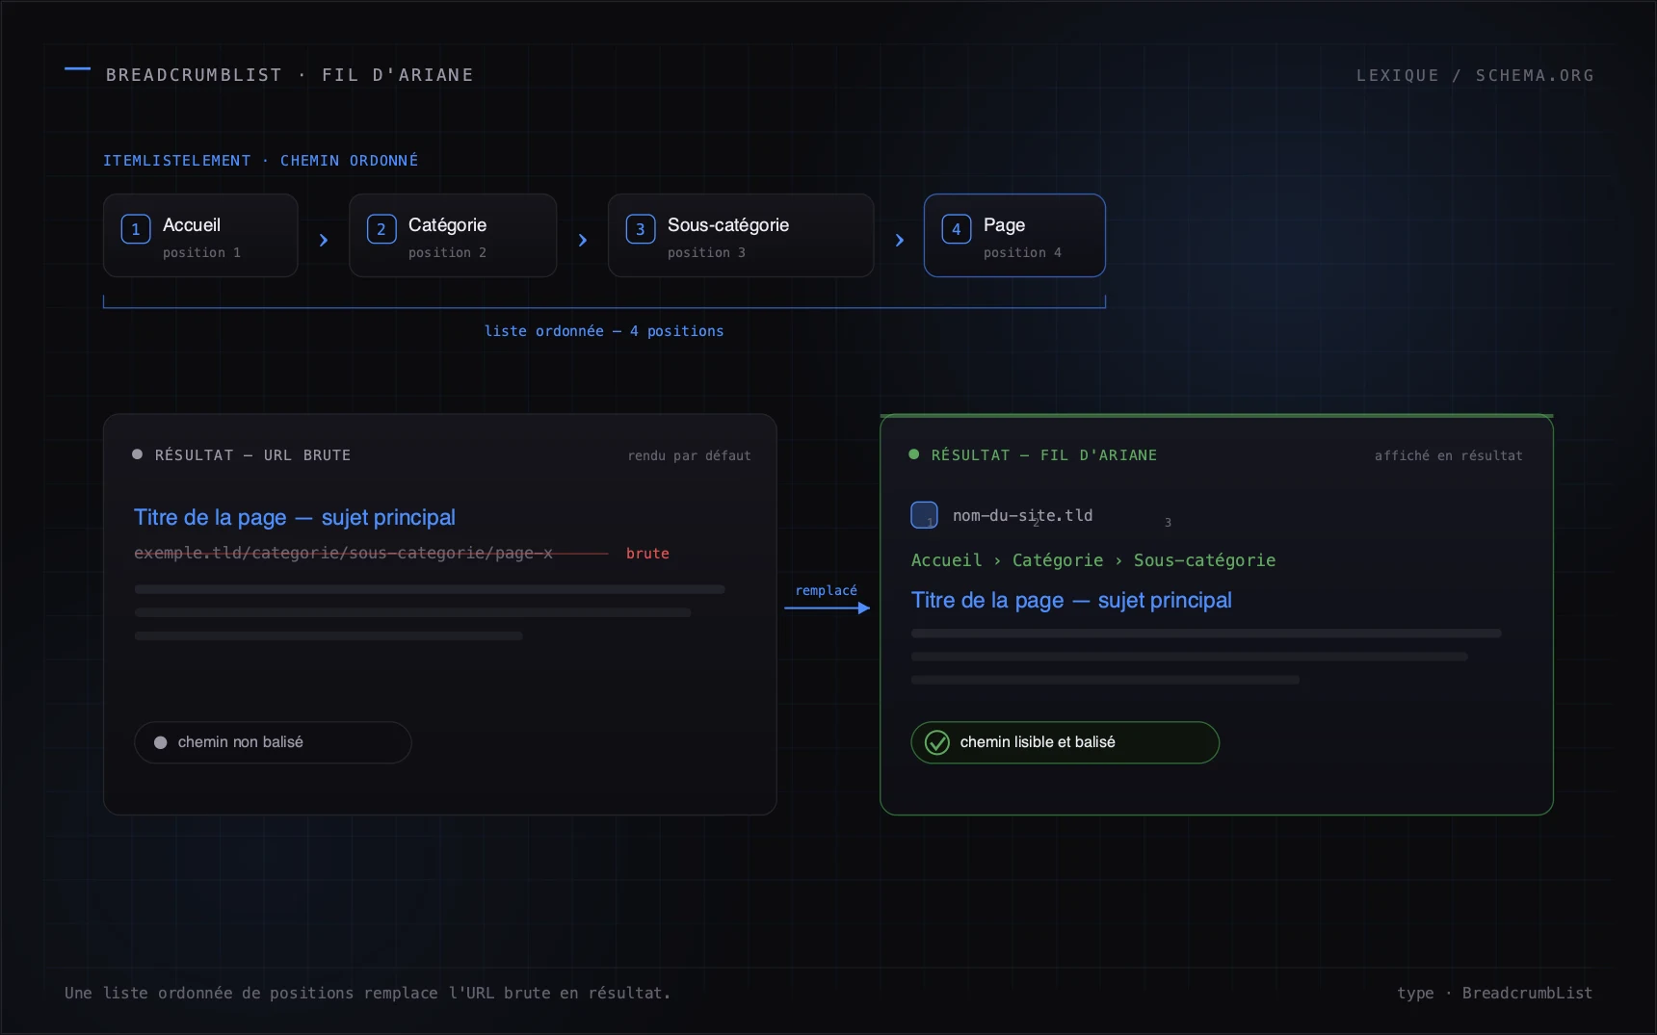Image resolution: width=1657 pixels, height=1035 pixels.
Task: Click the Accueil breadcrumb link in result
Action: click(947, 560)
